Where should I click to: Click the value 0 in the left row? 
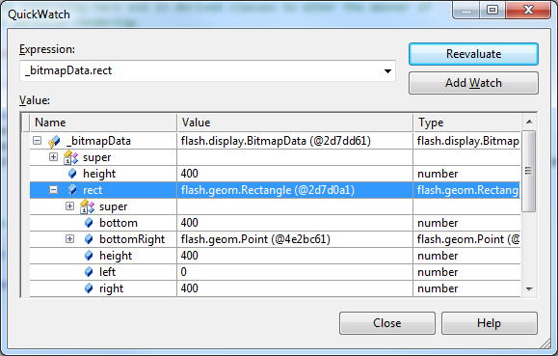(x=184, y=272)
